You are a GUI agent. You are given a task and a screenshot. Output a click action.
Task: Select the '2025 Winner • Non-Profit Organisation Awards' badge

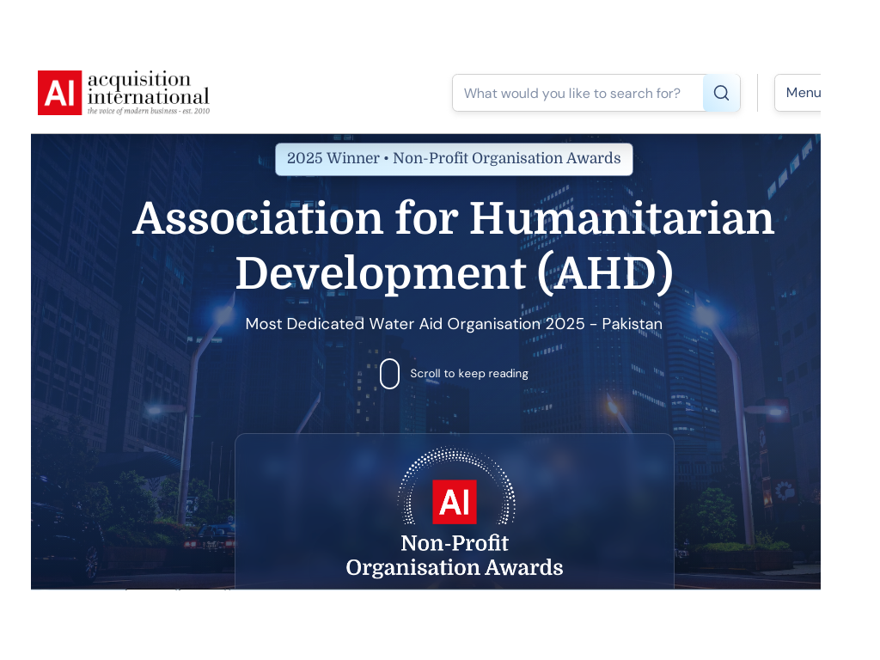[454, 159]
